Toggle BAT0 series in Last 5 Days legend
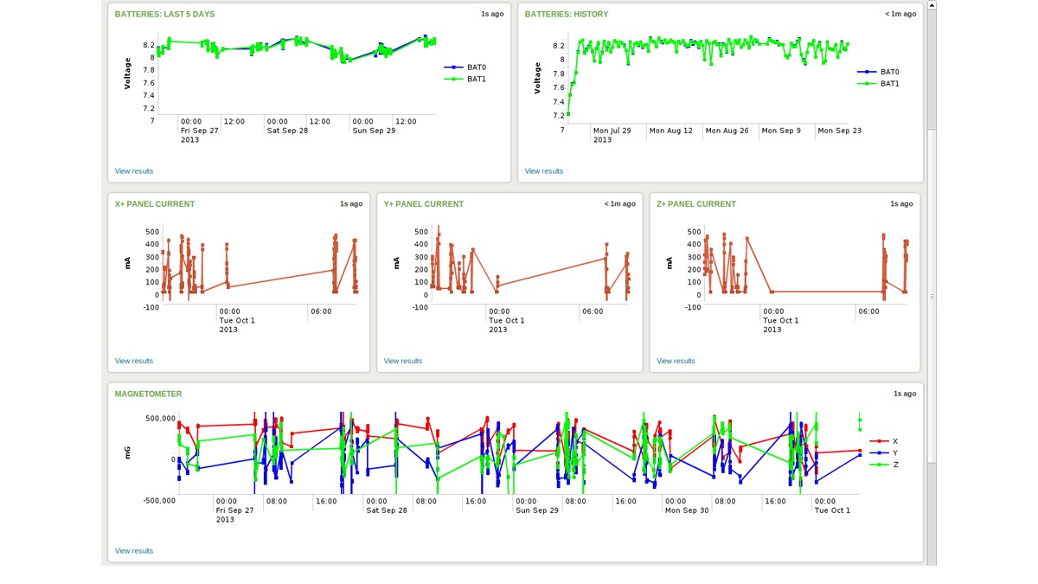Screen dimensions: 1038x584 coord(475,67)
